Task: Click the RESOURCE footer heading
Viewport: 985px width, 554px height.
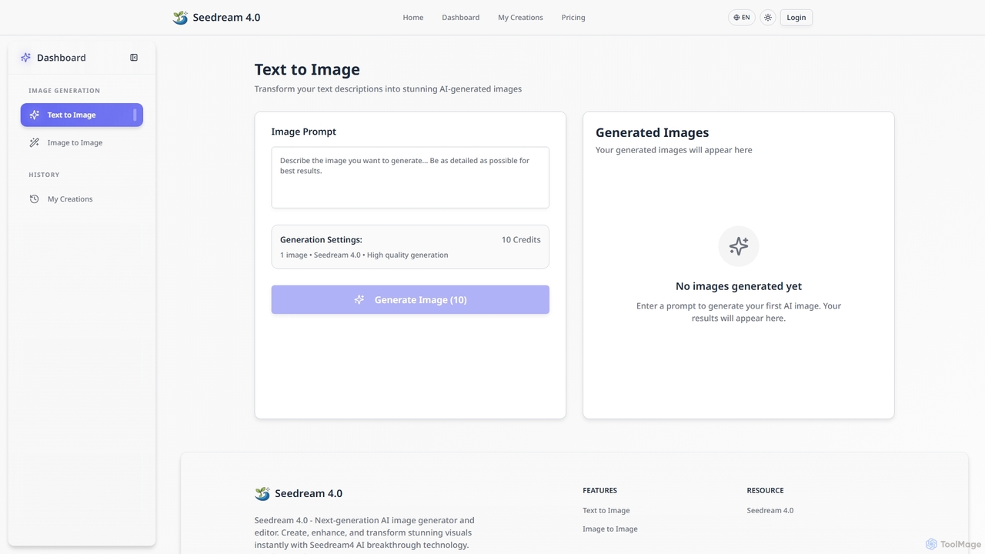Action: coord(766,490)
